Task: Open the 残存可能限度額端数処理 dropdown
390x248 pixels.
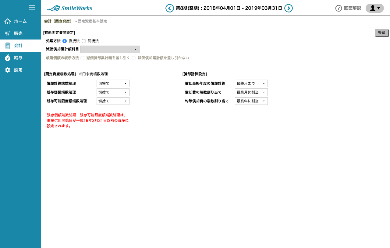Action: pyautogui.click(x=113, y=101)
